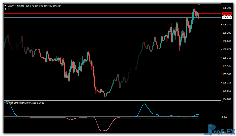The width and height of the screenshot is (236, 136).
Task: Click the chart shift triangle marker at top
Action: [199, 4]
